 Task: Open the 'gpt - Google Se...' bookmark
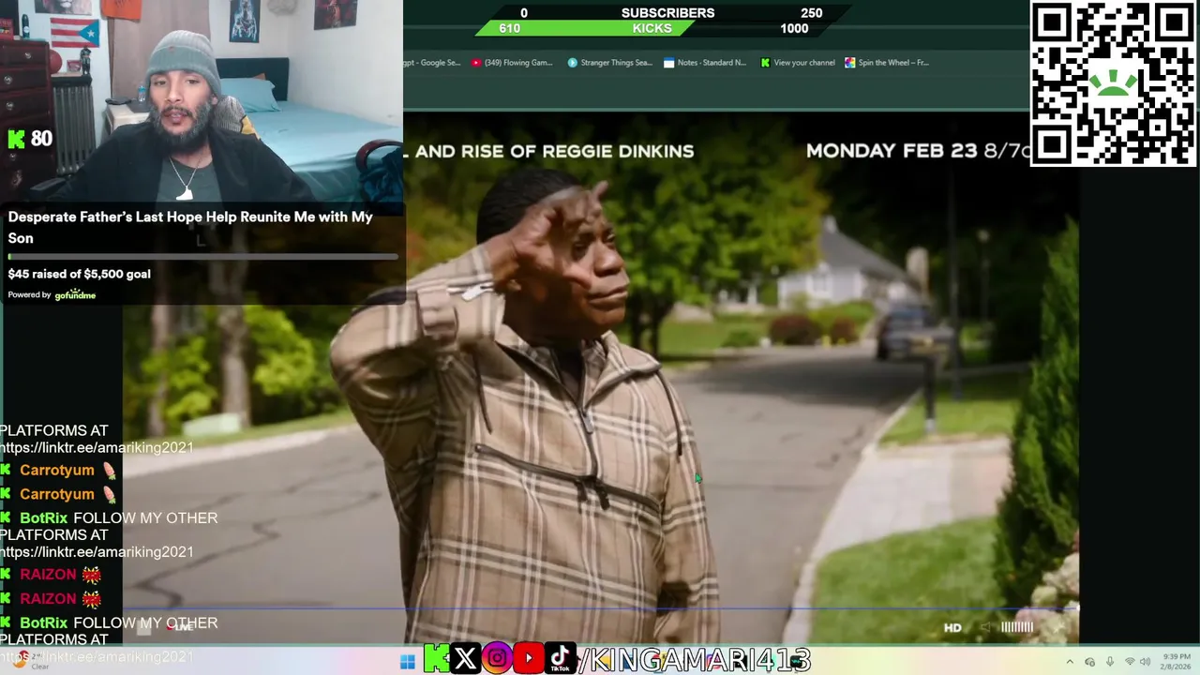(x=432, y=63)
